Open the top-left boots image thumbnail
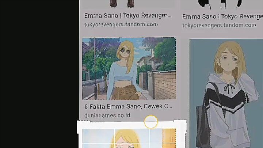 click(129, 4)
